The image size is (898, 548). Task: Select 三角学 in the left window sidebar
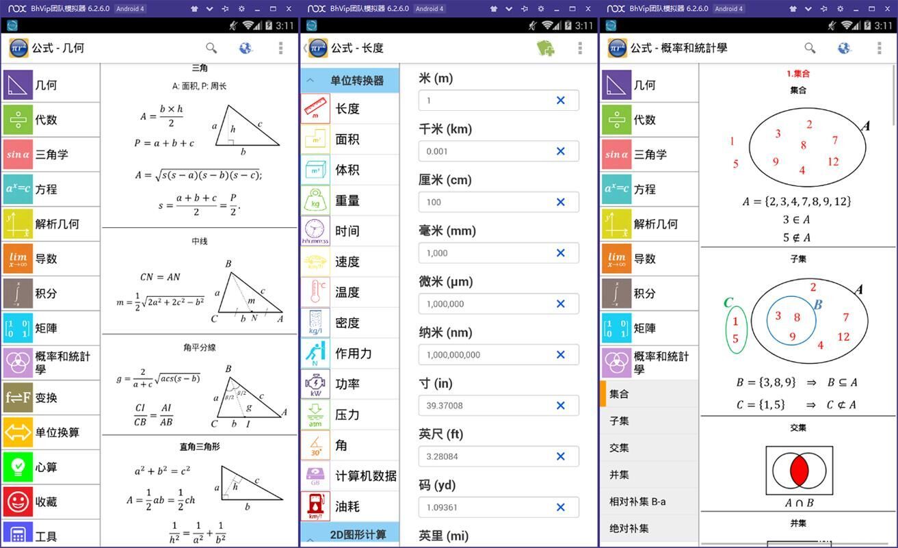coord(51,155)
